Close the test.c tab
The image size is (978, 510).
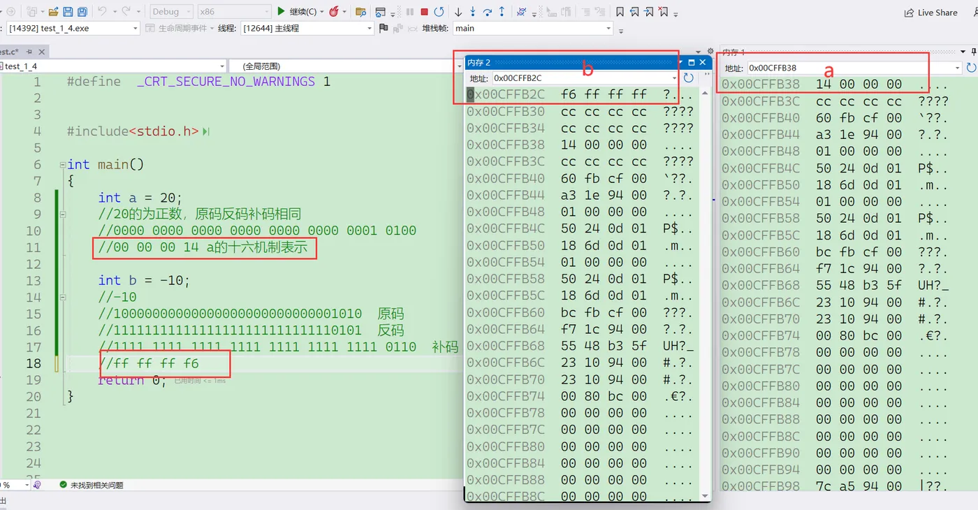[x=41, y=52]
